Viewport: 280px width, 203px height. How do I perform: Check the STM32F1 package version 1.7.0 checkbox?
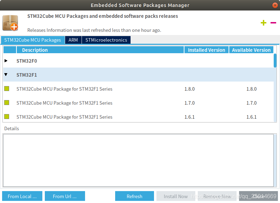tap(6, 103)
